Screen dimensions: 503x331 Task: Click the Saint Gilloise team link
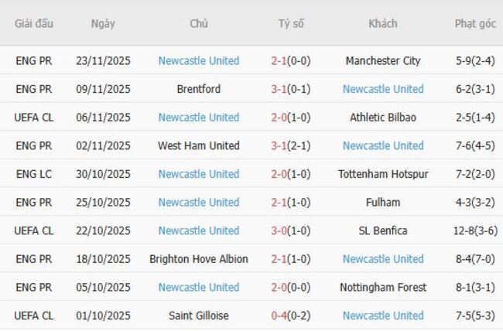click(199, 316)
